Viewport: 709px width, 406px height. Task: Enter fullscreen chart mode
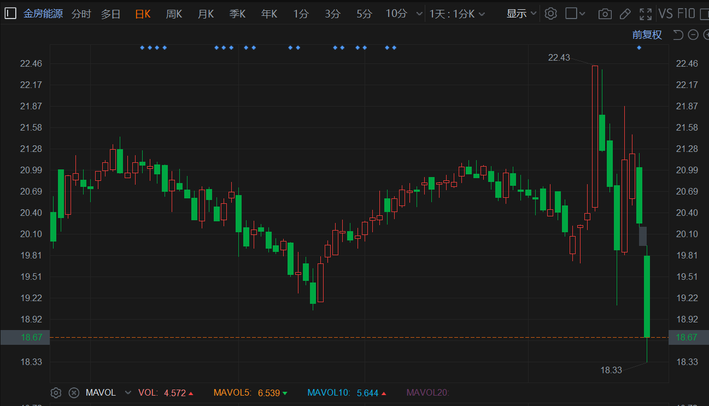[x=645, y=14]
